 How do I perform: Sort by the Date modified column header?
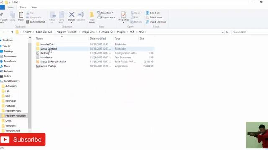coord(98,39)
